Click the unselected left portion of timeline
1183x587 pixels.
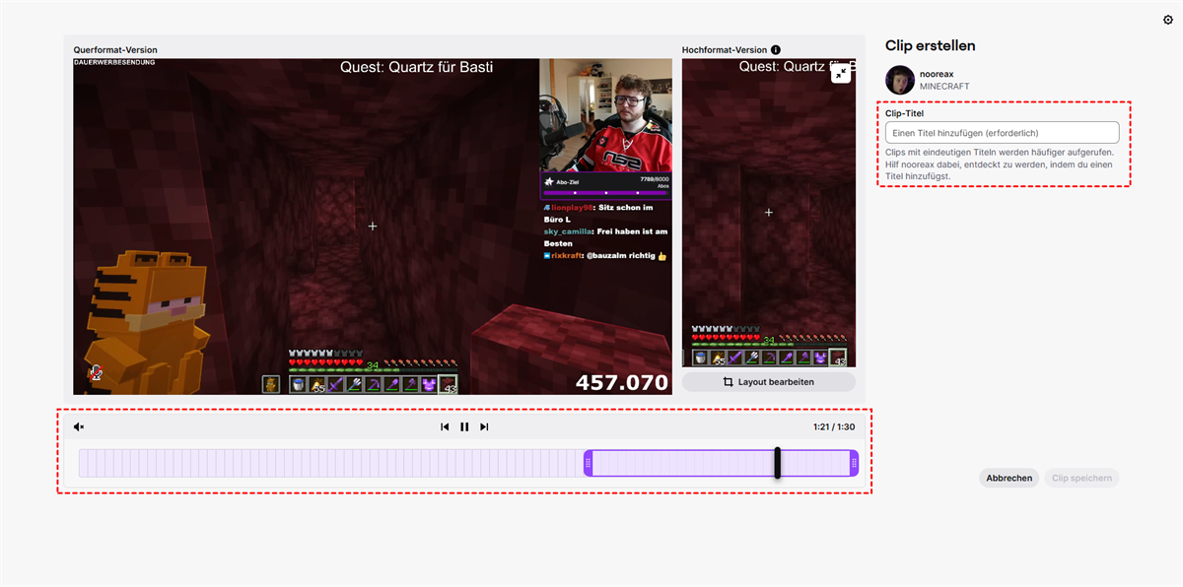pos(331,463)
